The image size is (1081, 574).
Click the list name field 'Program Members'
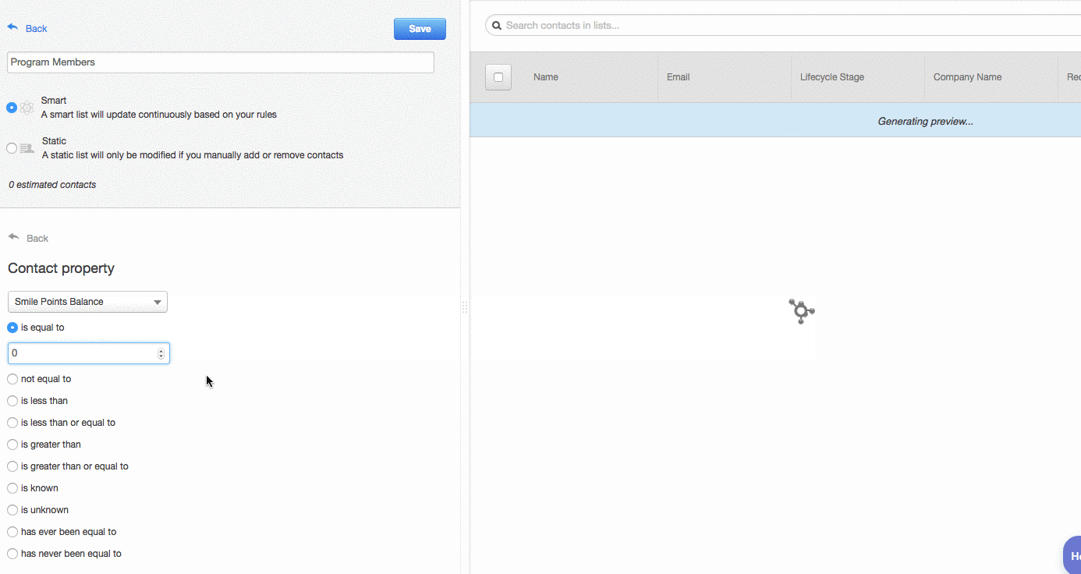(x=221, y=62)
